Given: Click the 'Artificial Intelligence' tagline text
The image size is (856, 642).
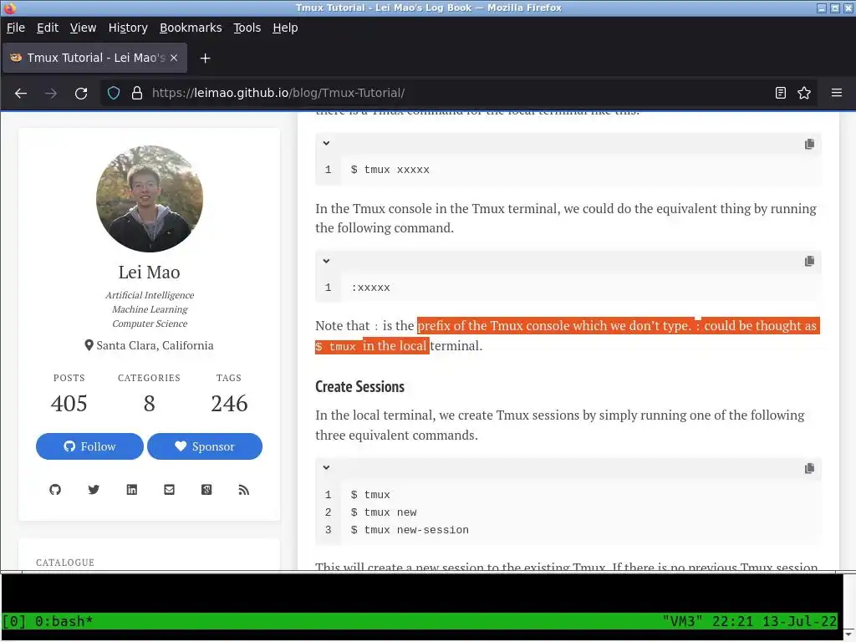Looking at the screenshot, I should pos(150,295).
